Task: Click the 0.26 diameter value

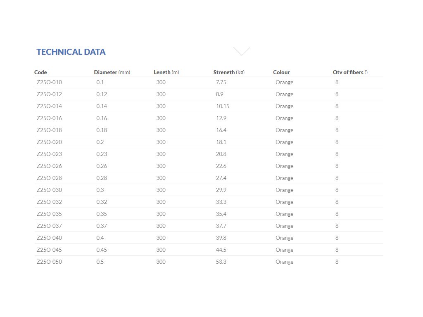Action: coord(102,166)
